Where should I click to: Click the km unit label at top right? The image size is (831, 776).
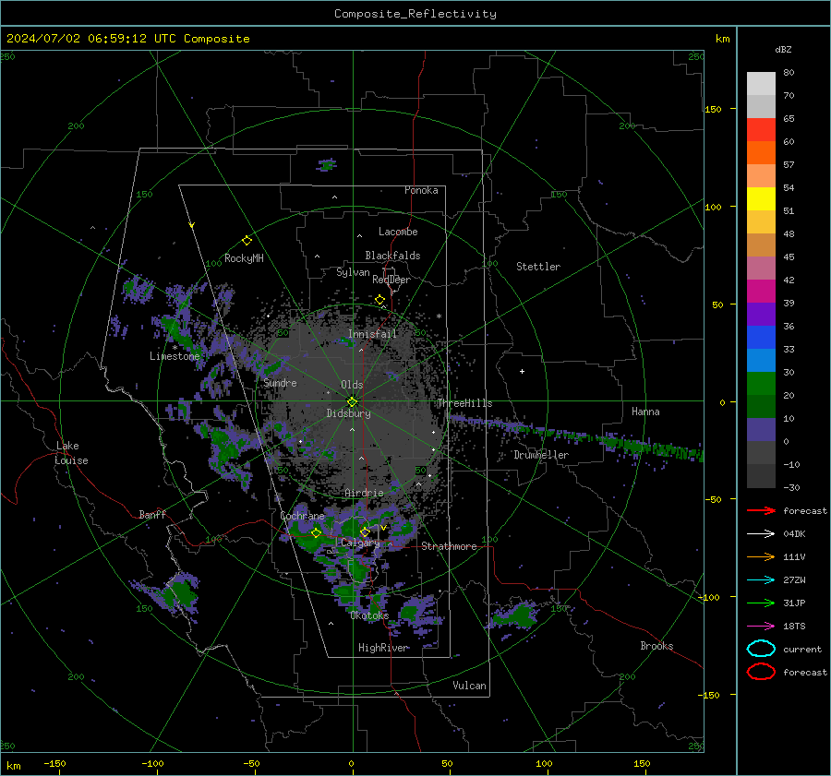pos(722,39)
